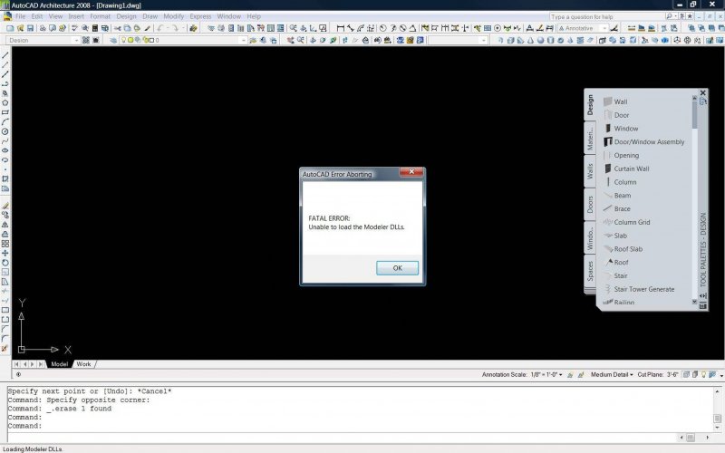Open the View menu
This screenshot has height=453, width=725.
tap(55, 16)
